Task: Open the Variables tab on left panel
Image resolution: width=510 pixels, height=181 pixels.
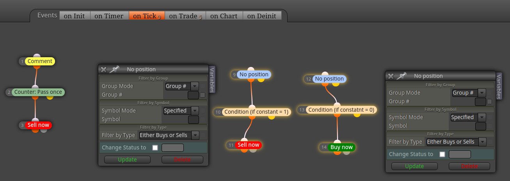Action: [212, 79]
